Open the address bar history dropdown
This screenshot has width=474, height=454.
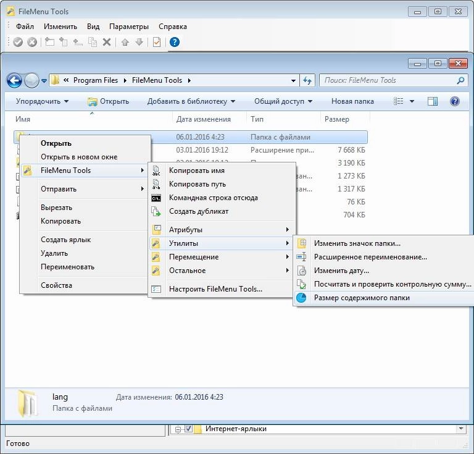click(293, 81)
